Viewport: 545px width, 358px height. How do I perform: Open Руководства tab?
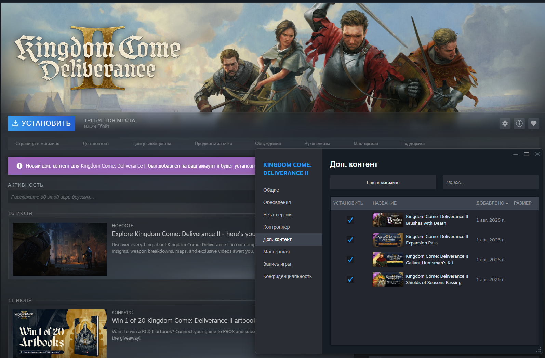pyautogui.click(x=317, y=143)
